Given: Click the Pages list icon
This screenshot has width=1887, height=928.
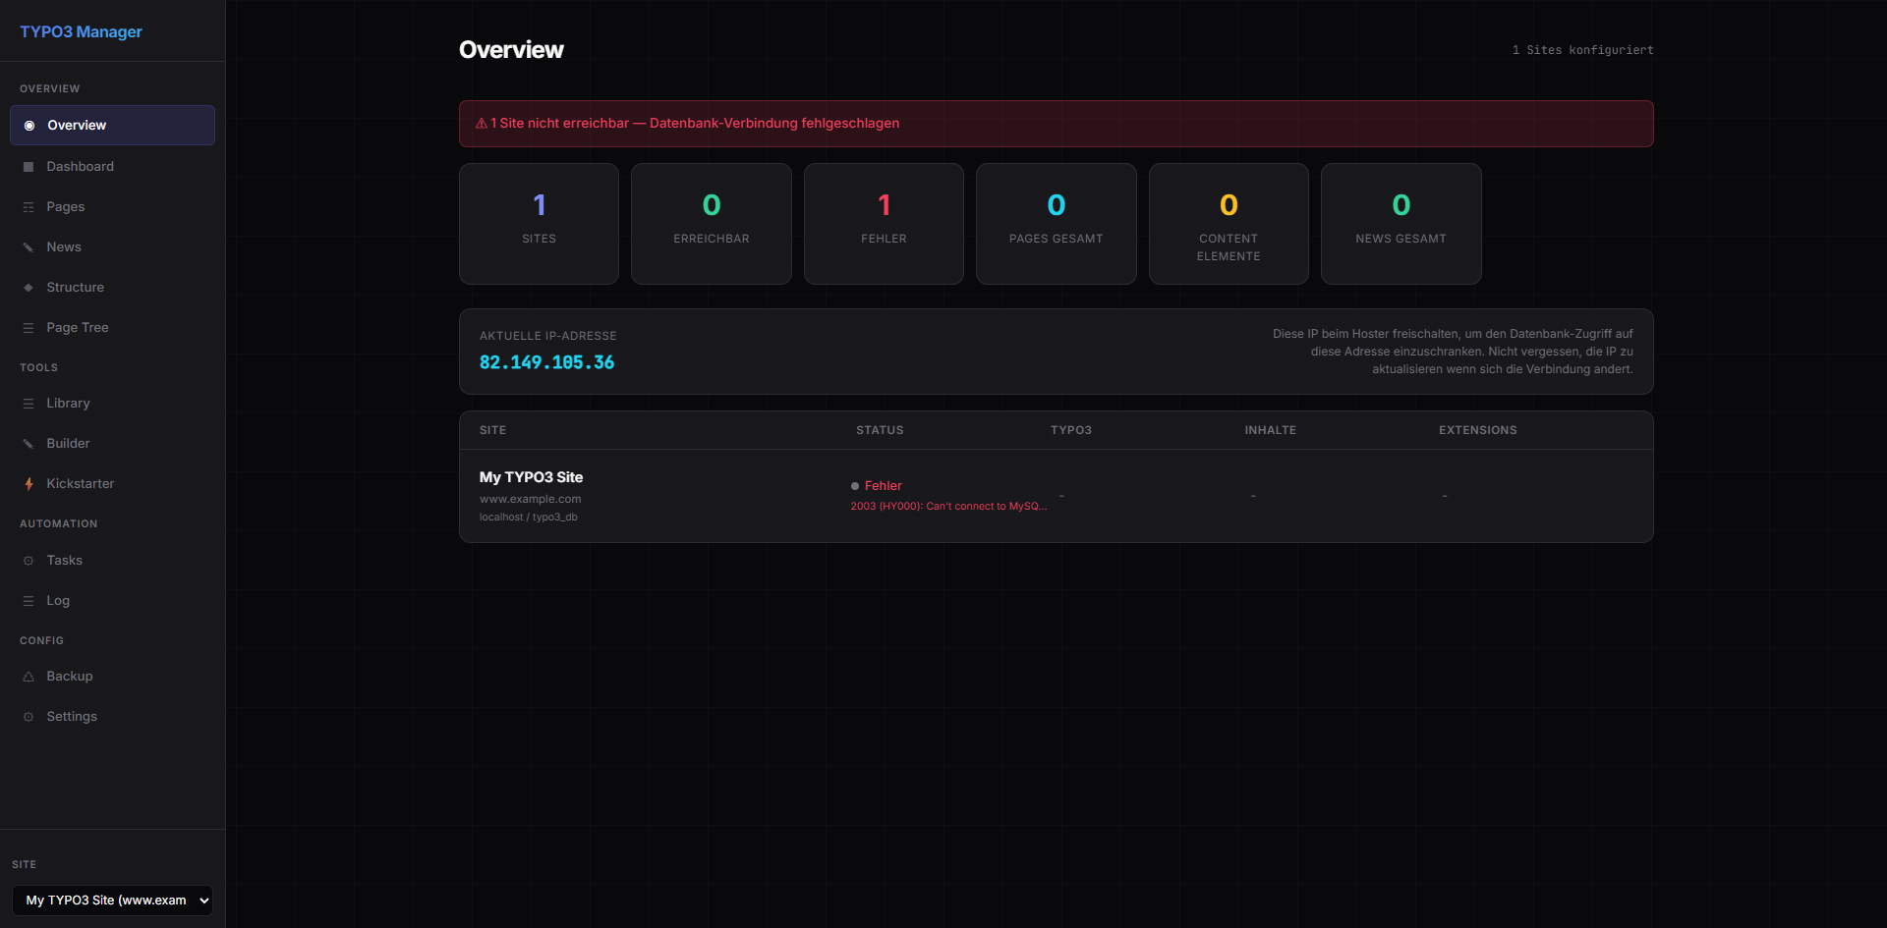Looking at the screenshot, I should point(29,207).
